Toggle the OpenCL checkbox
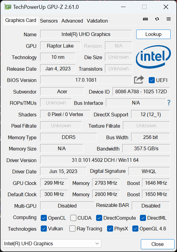 (x=44, y=218)
